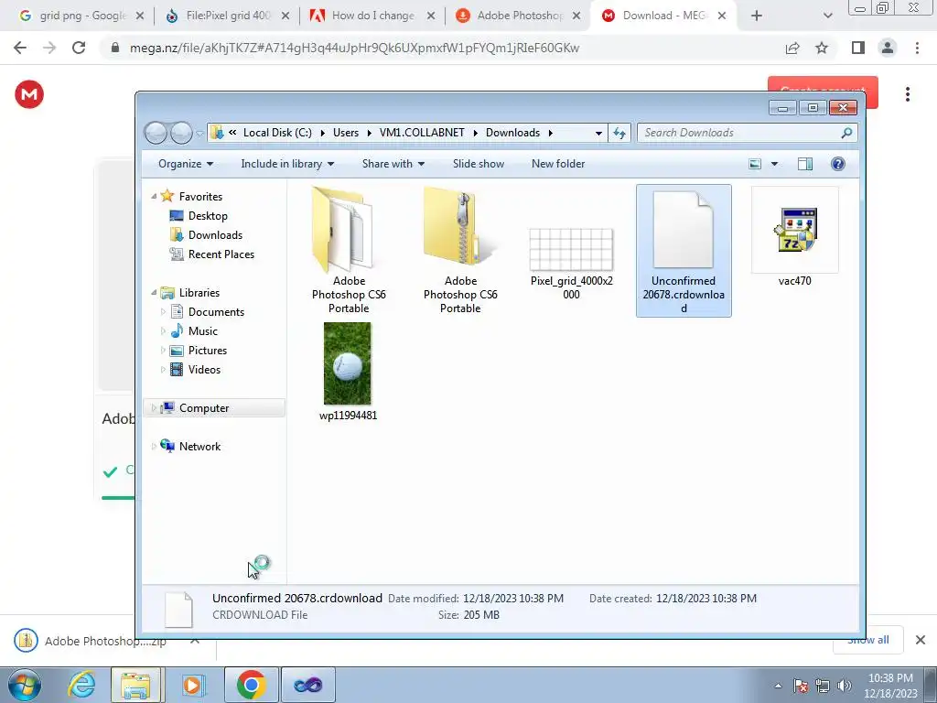Switch to the grid png Google tab
The image size is (937, 703).
click(81, 16)
